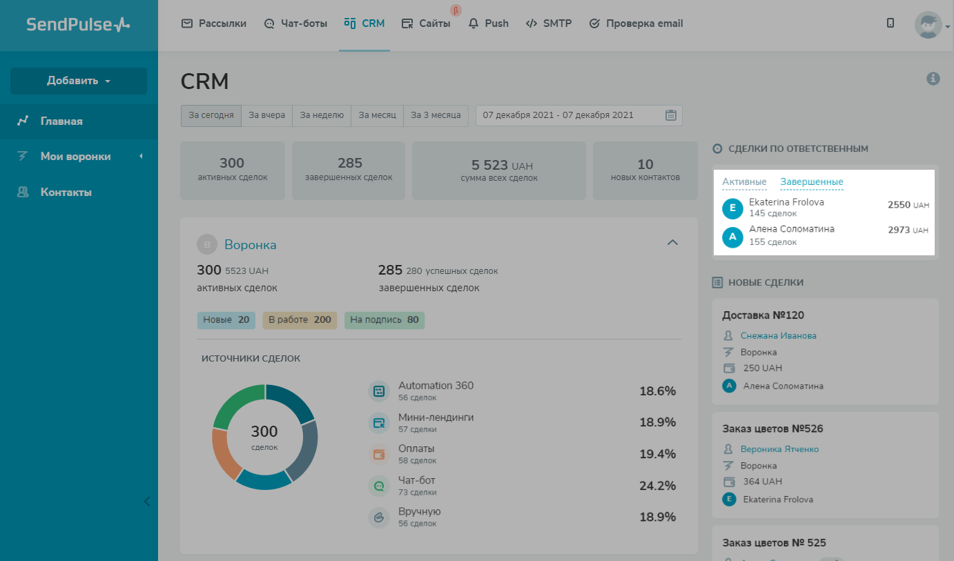Screen dimensions: 954x561
Task: Click the mobile device icon in header
Action: point(890,23)
